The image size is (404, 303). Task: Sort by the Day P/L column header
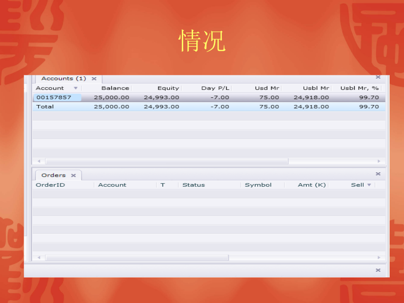coord(215,88)
